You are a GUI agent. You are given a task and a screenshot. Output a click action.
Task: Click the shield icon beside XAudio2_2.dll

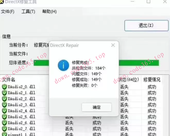pos(4,99)
